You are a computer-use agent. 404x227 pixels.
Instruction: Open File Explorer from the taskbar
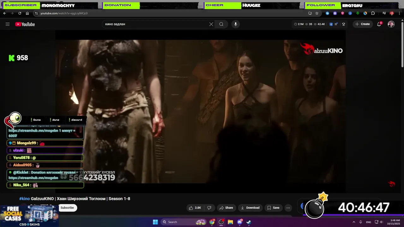click(230, 222)
